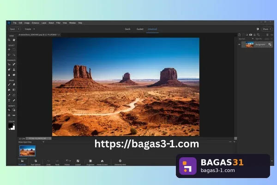The width and height of the screenshot is (277, 185).
Task: Toggle all pixels lock icon in Layers panel
Action: point(254,35)
